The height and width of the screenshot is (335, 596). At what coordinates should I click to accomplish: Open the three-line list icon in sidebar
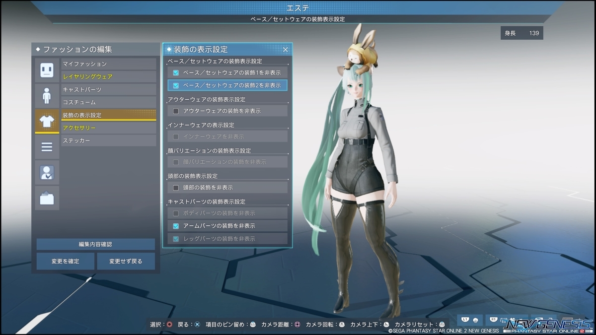[47, 147]
